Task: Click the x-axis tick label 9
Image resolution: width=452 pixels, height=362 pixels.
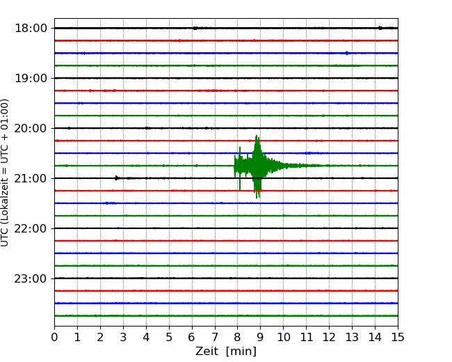Action: pos(261,337)
